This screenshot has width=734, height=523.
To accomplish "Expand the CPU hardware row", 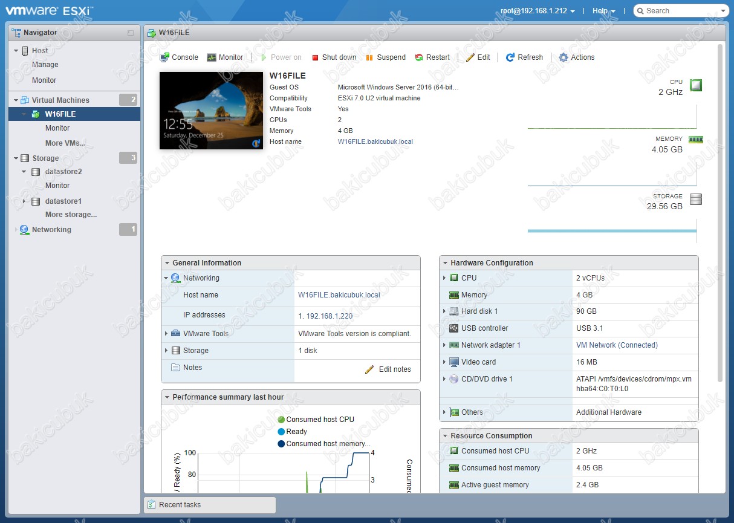I will click(444, 278).
